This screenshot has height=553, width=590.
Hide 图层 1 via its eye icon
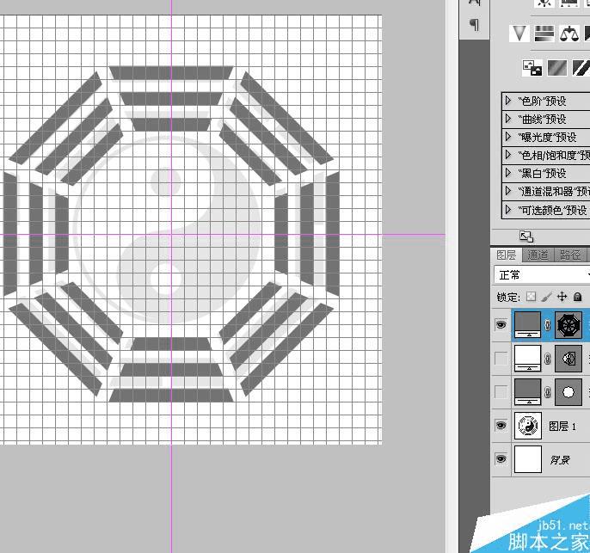coord(501,426)
